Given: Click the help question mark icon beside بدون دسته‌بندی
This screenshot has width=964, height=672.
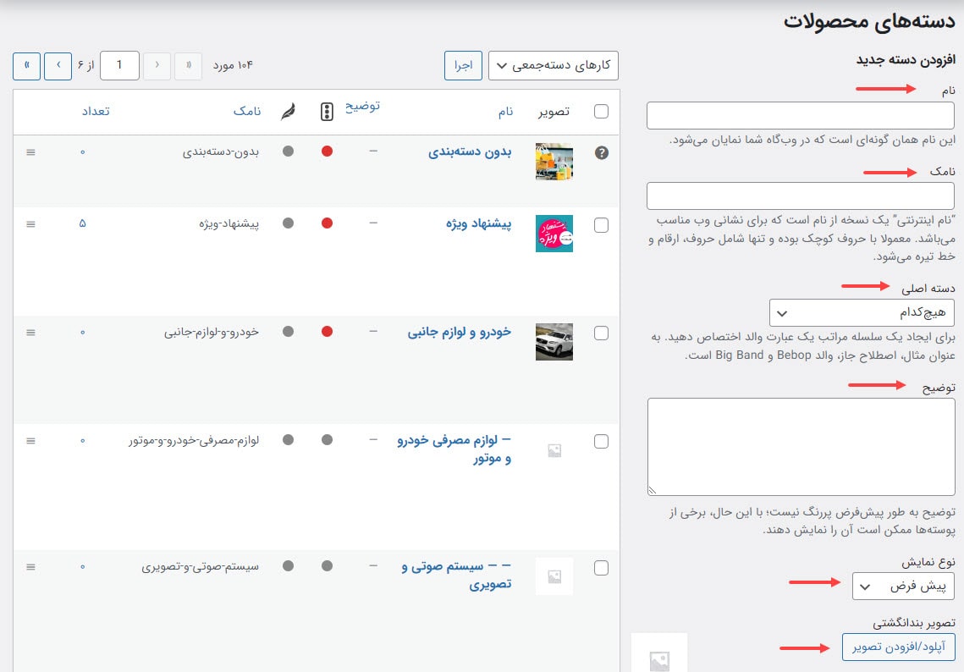Looking at the screenshot, I should coord(602,153).
